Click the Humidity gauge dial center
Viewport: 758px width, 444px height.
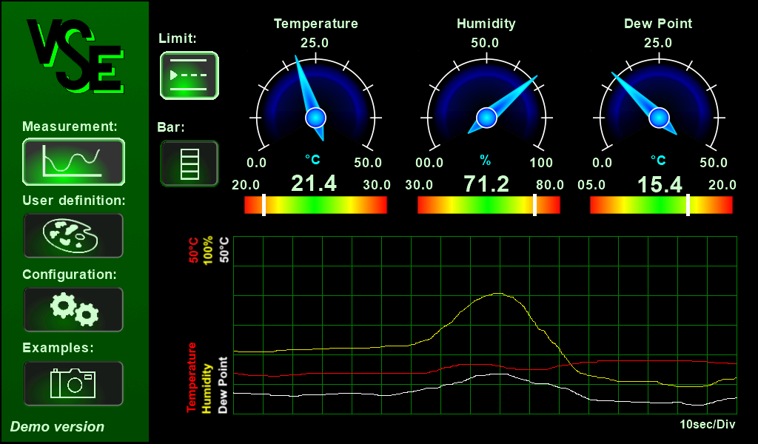coord(486,117)
